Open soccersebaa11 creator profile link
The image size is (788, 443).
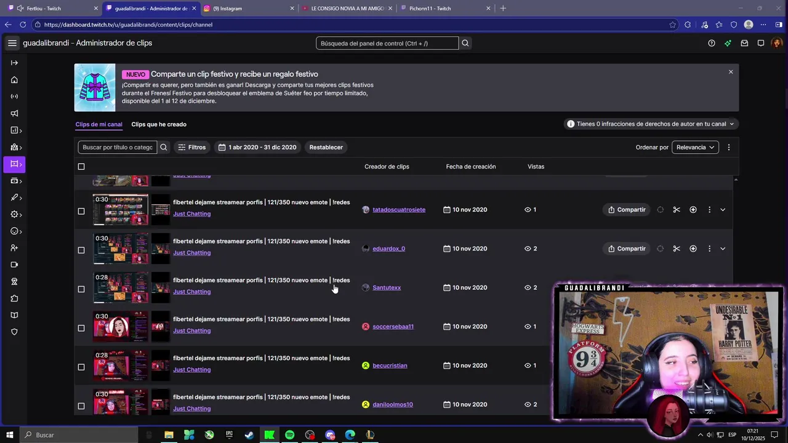[x=393, y=327]
